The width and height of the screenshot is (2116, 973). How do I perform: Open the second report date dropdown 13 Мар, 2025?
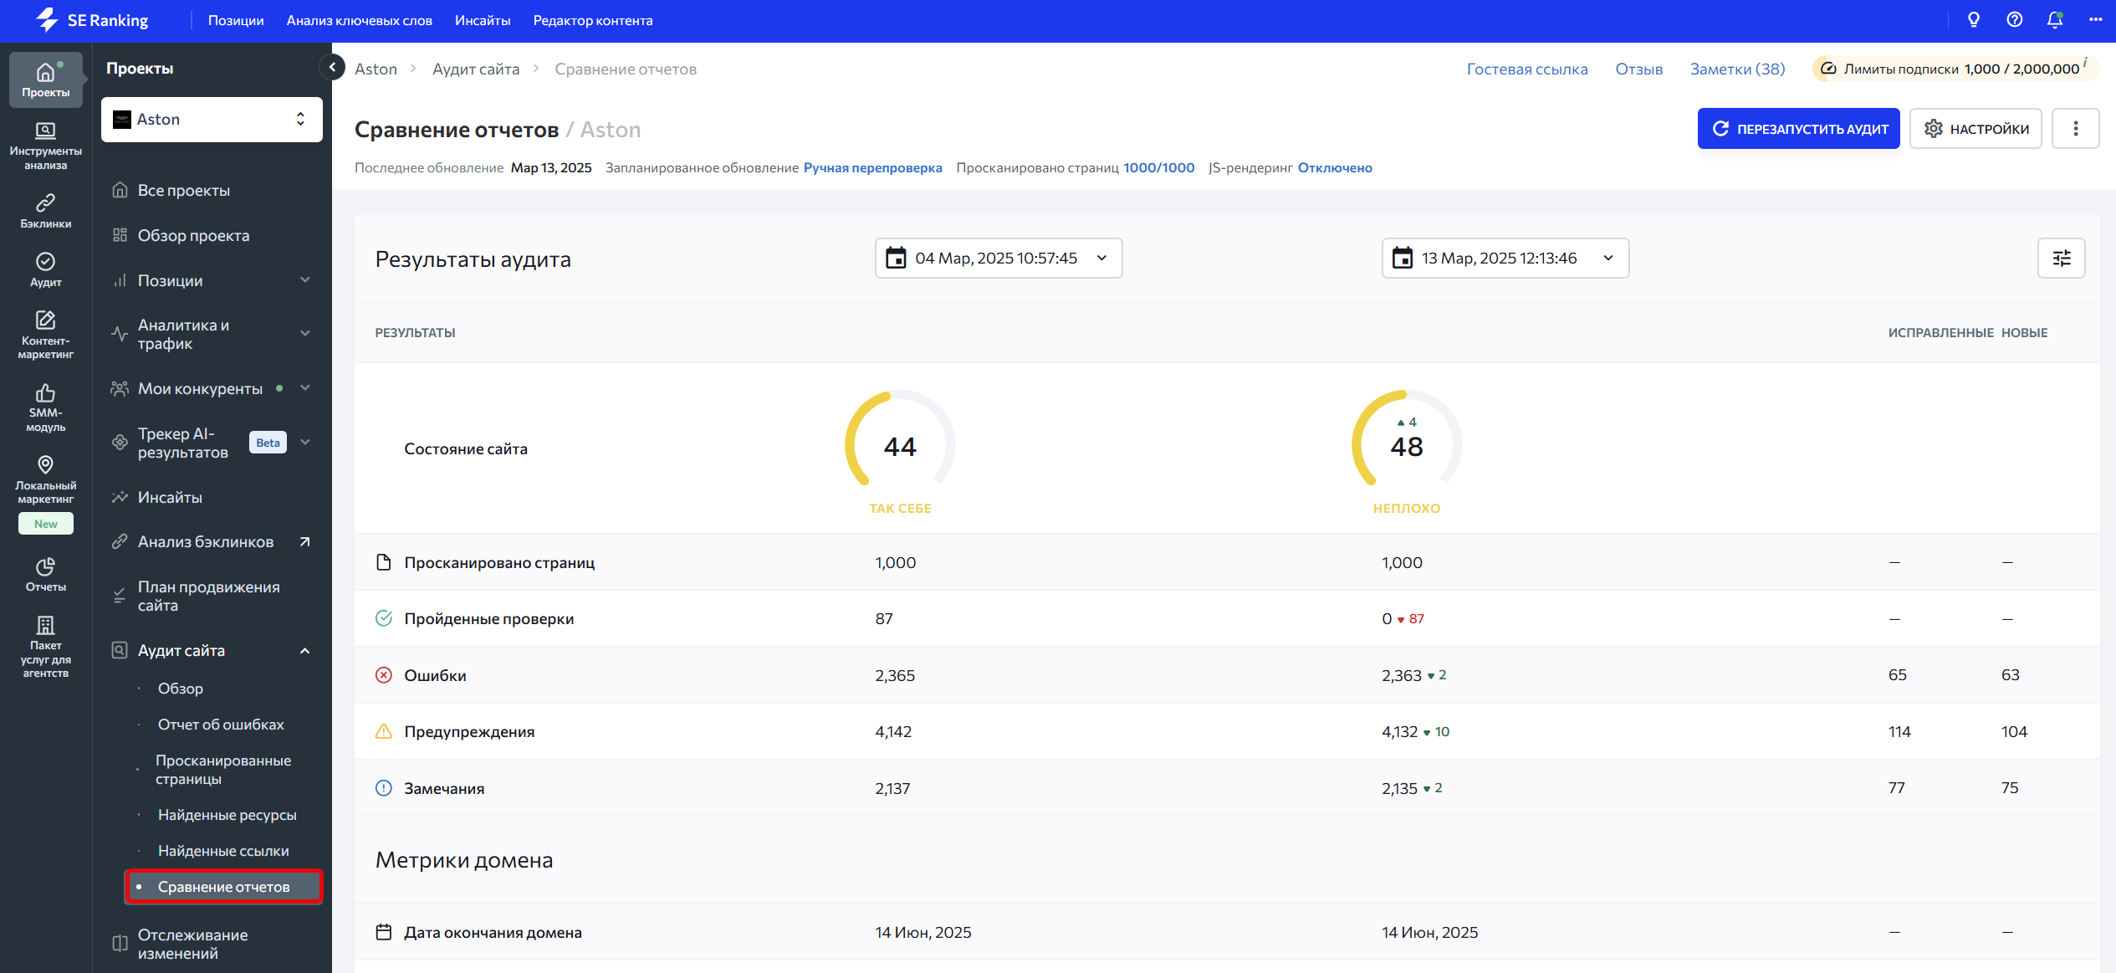(x=1505, y=259)
